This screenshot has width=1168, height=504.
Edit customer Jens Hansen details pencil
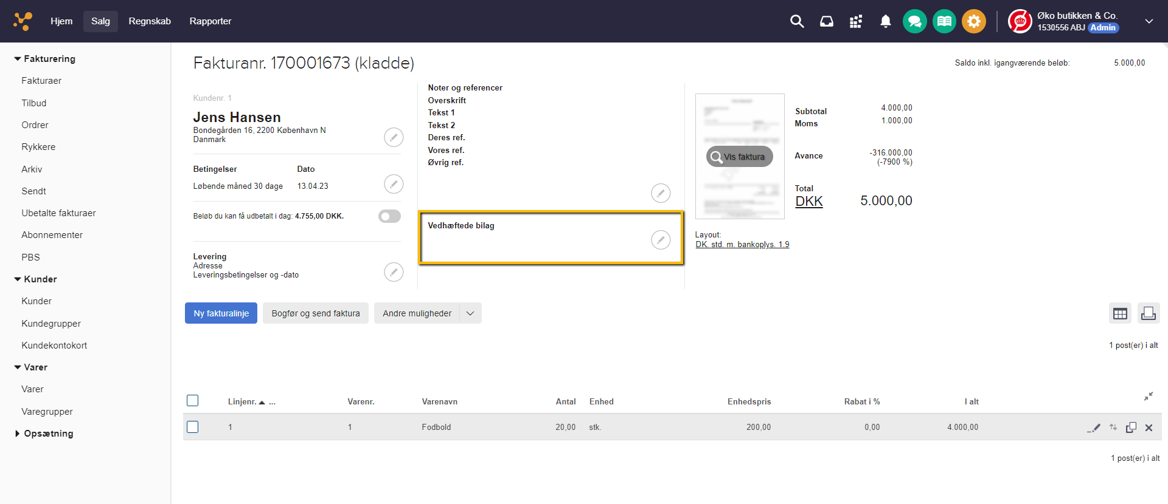point(394,137)
